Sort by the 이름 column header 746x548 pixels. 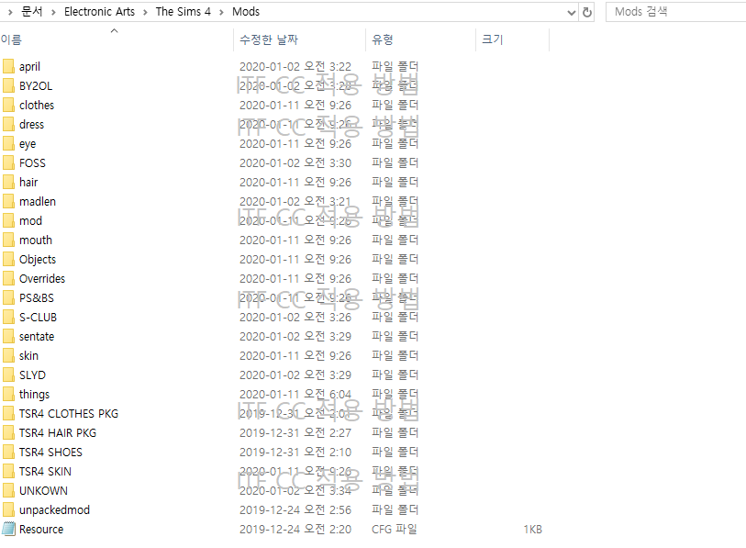pyautogui.click(x=11, y=40)
